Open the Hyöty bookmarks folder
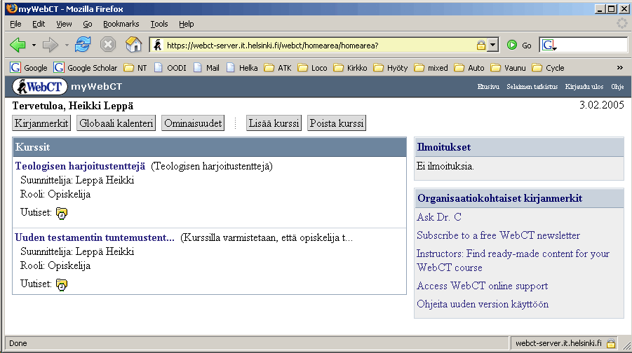The height and width of the screenshot is (353, 632). pyautogui.click(x=391, y=68)
